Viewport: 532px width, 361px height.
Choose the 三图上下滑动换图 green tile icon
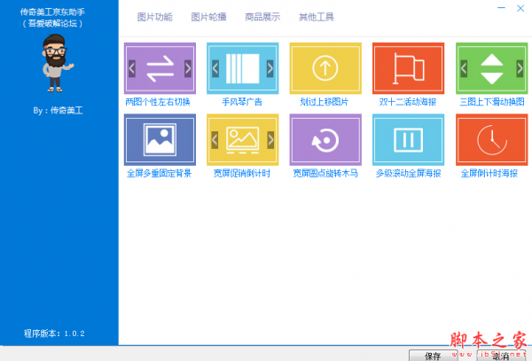(491, 68)
